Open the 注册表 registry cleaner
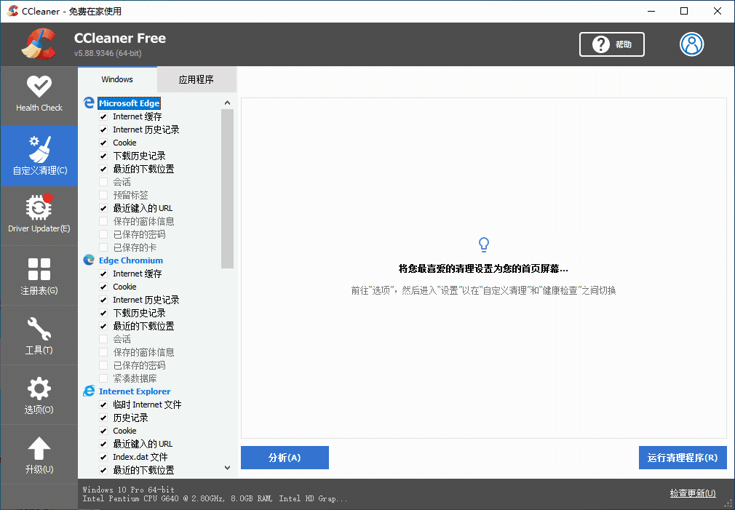 (x=39, y=276)
